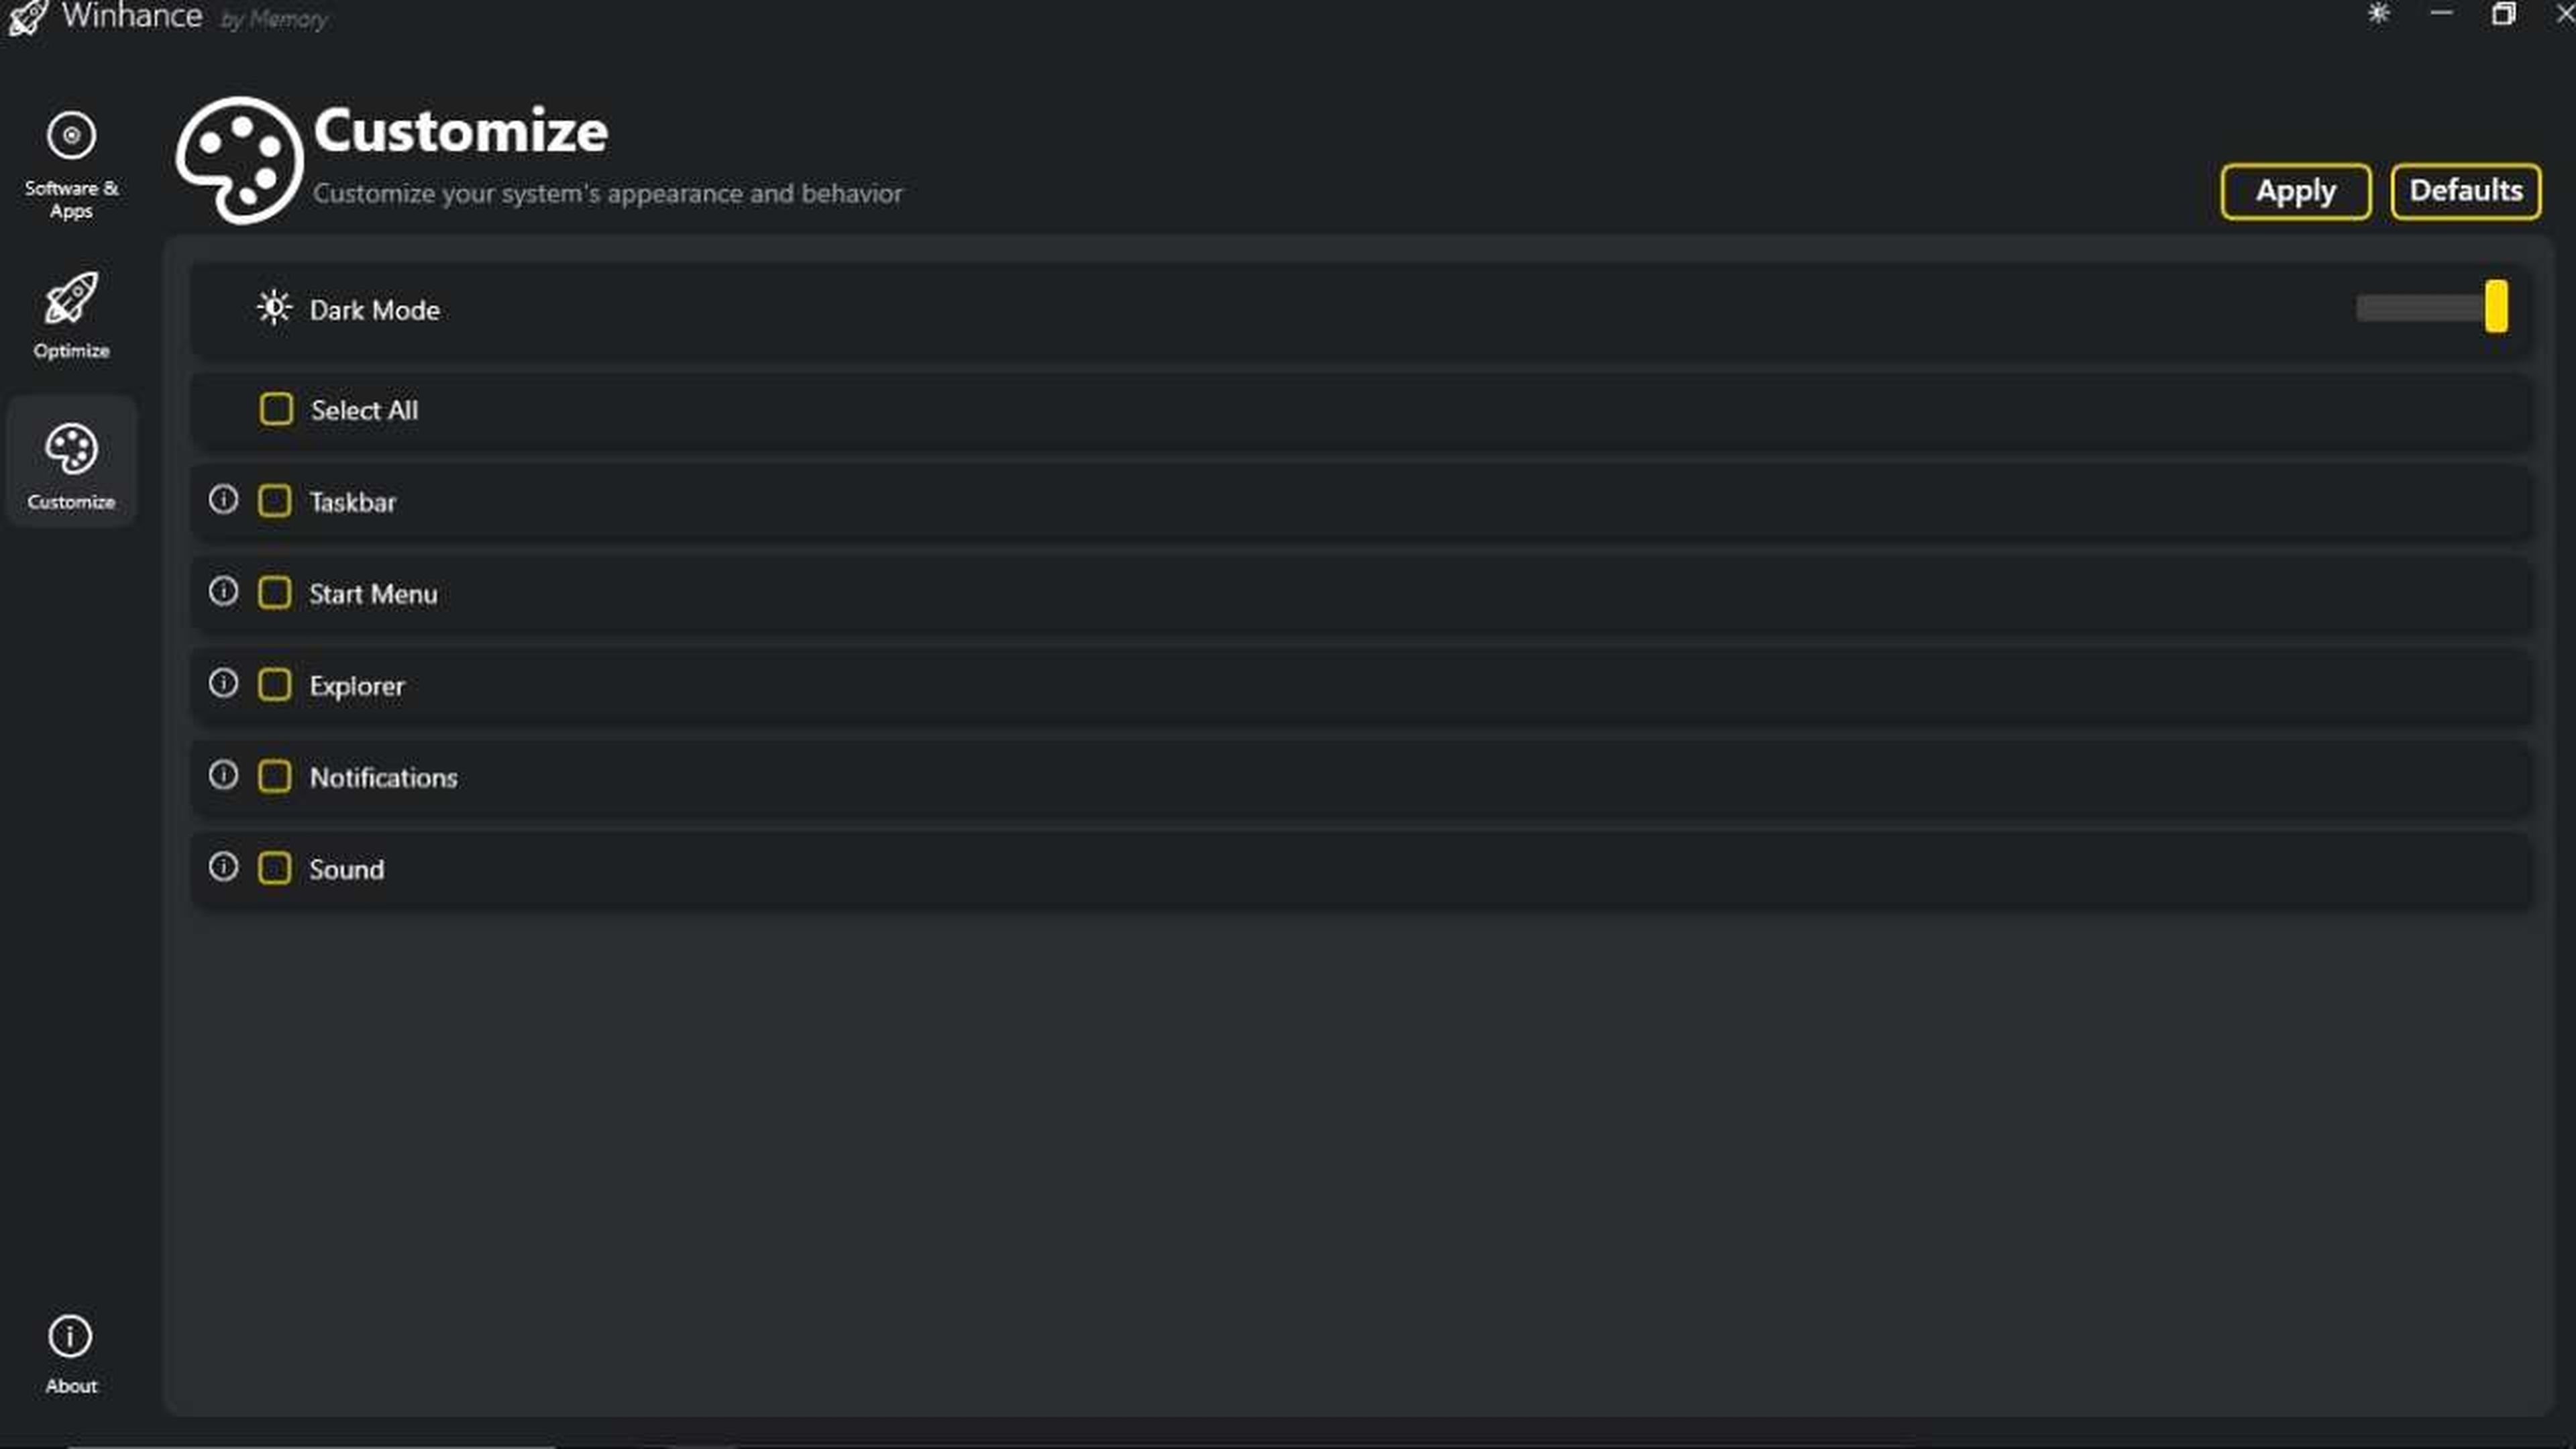Select the Customize palette icon

(x=70, y=451)
